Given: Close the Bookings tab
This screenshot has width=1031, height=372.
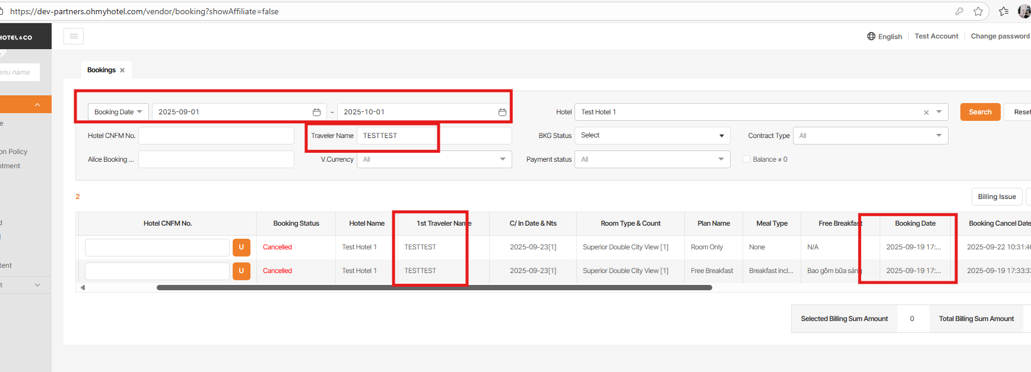Looking at the screenshot, I should (x=122, y=70).
